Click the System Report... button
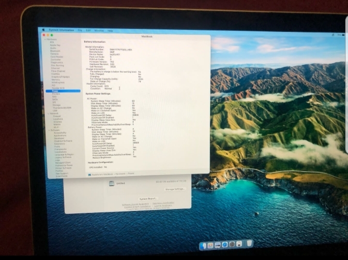Image resolution: width=348 pixels, height=260 pixels. 148,199
